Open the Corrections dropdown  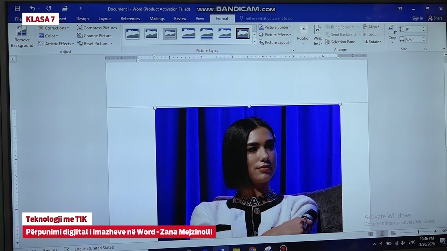[54, 28]
